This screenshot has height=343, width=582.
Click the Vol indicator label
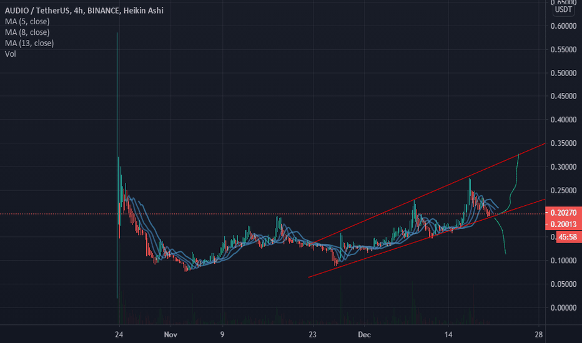[x=11, y=54]
